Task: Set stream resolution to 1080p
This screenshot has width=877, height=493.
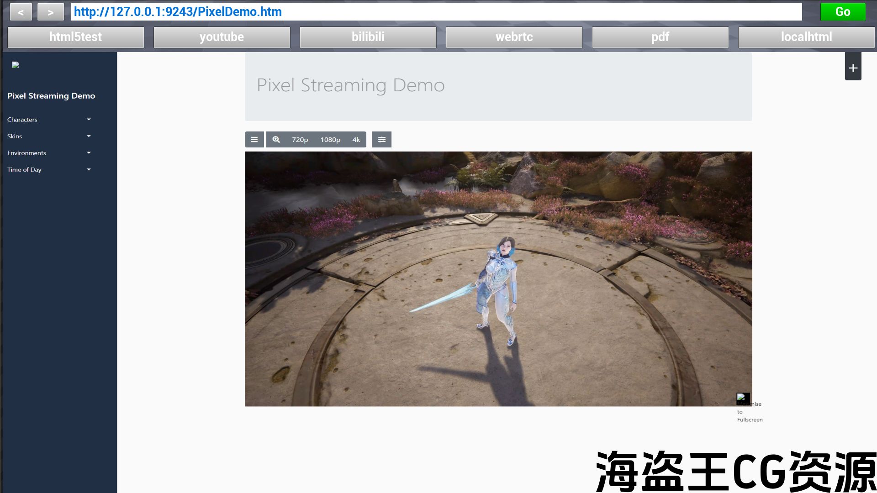Action: click(330, 140)
